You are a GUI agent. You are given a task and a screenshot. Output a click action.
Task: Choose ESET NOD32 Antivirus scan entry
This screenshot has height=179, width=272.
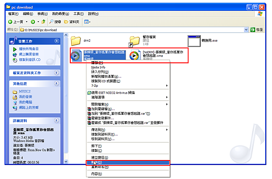pyautogui.click(x=128, y=93)
